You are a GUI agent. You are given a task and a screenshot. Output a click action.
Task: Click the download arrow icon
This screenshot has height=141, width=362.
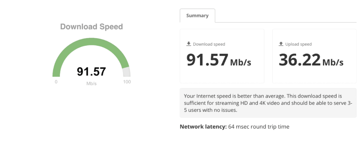189,44
